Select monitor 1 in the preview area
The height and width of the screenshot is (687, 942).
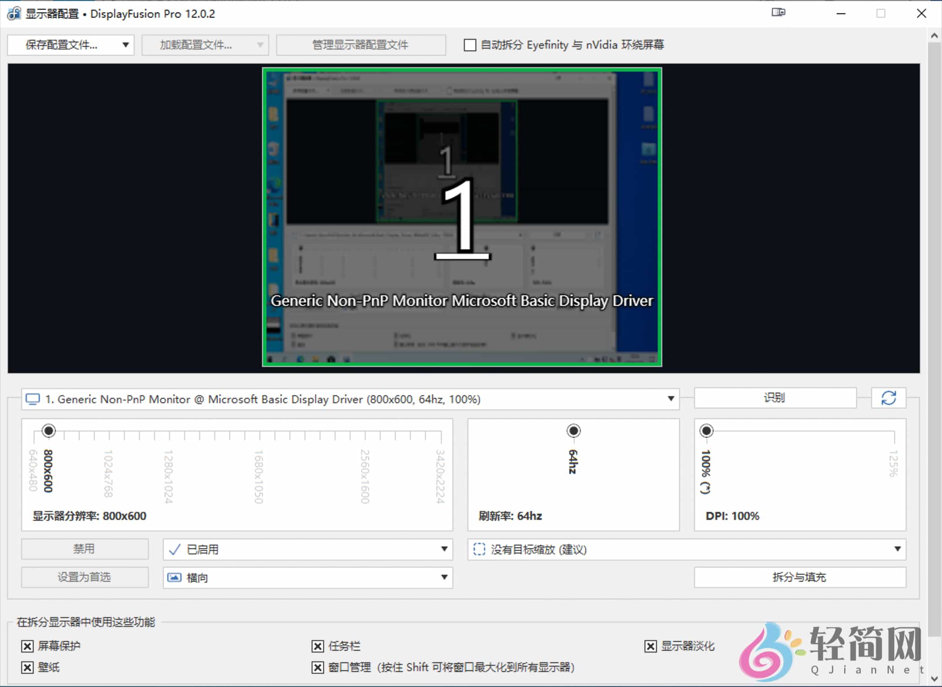(462, 217)
